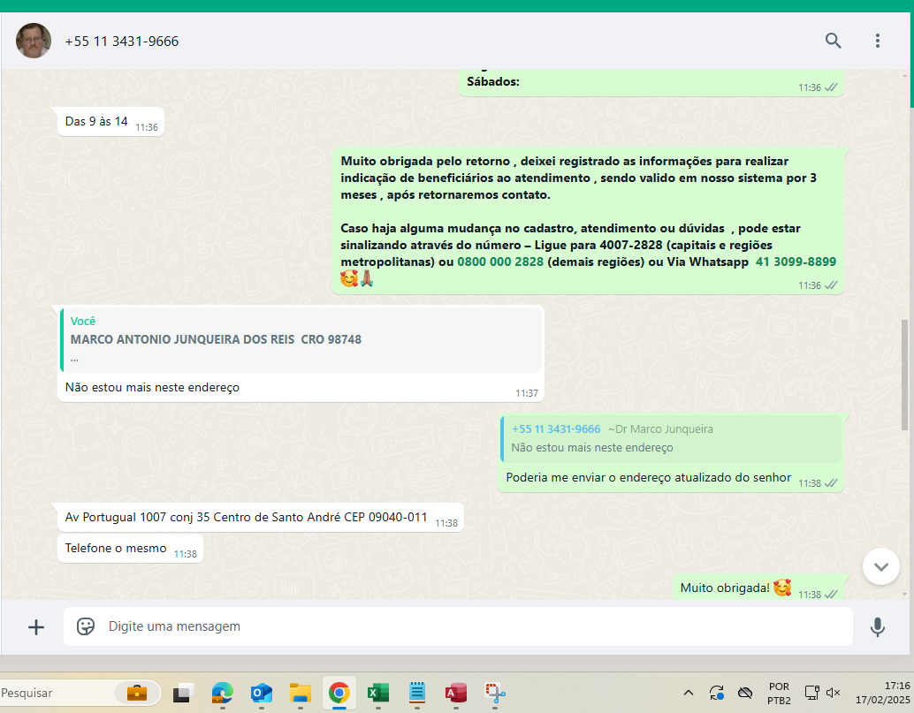Toggle the muted volume icon in system tray
Screen dimensions: 914x713
833,693
